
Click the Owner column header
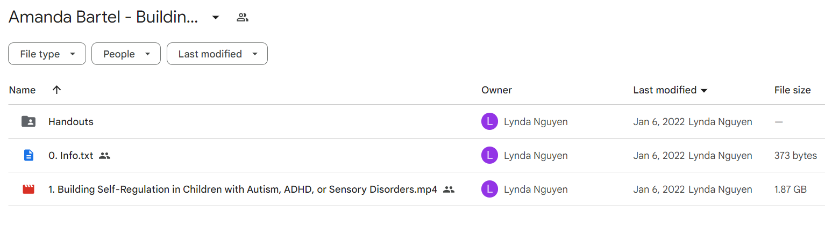click(496, 90)
